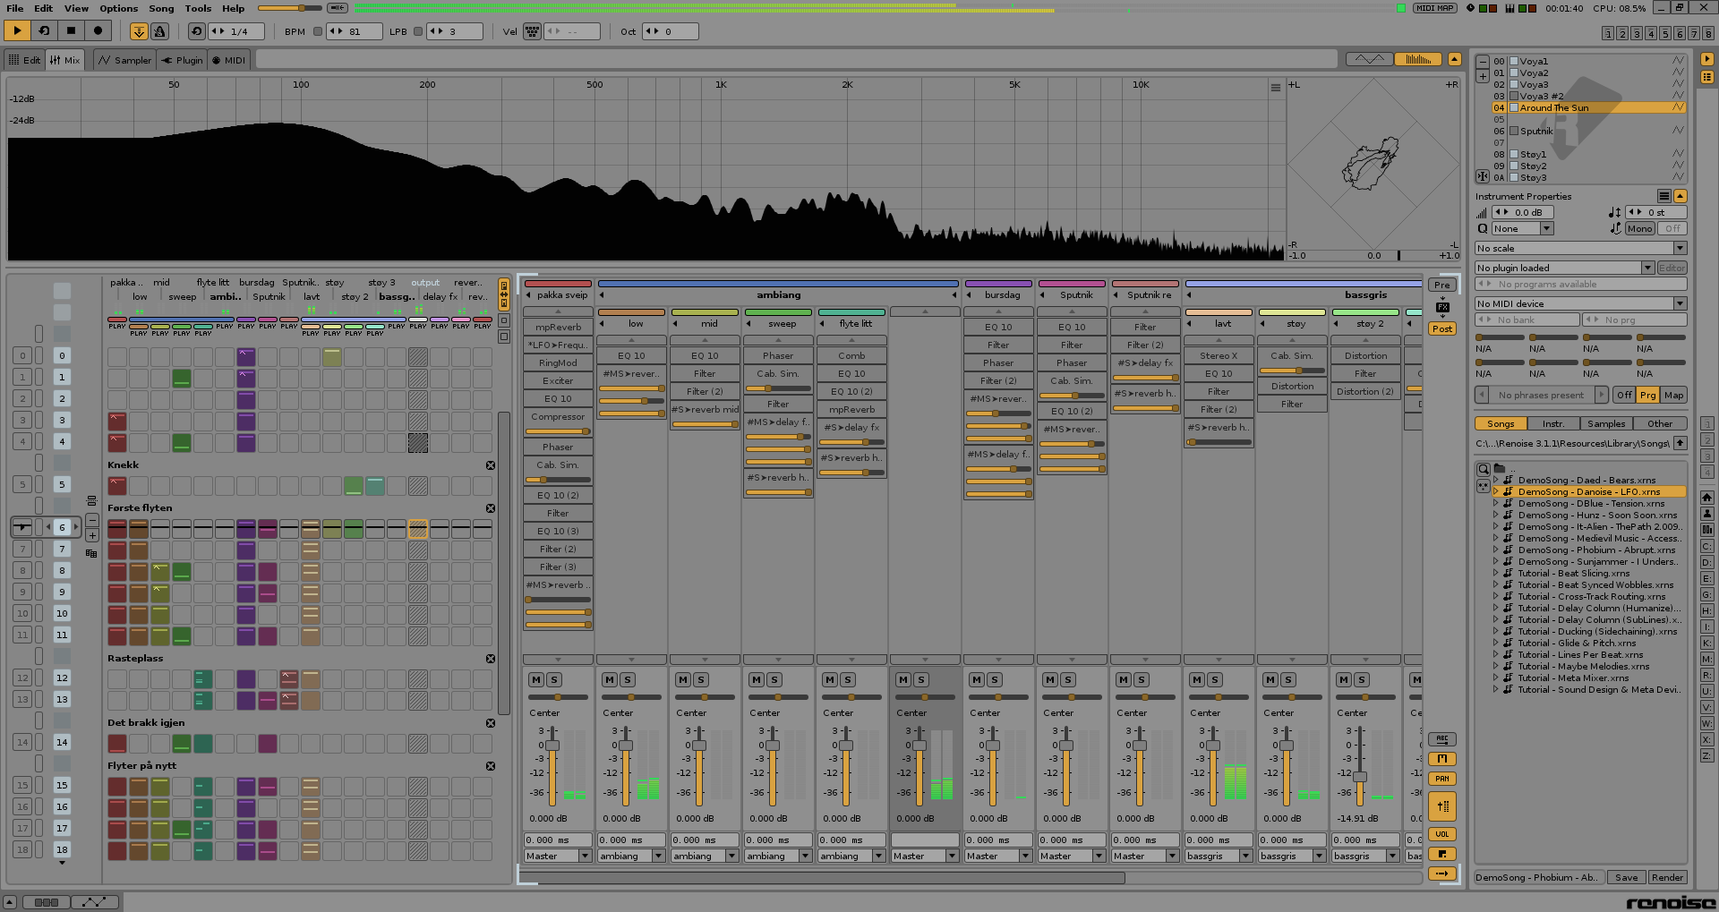
Task: Open instrument properties menu icon
Action: [x=1663, y=196]
